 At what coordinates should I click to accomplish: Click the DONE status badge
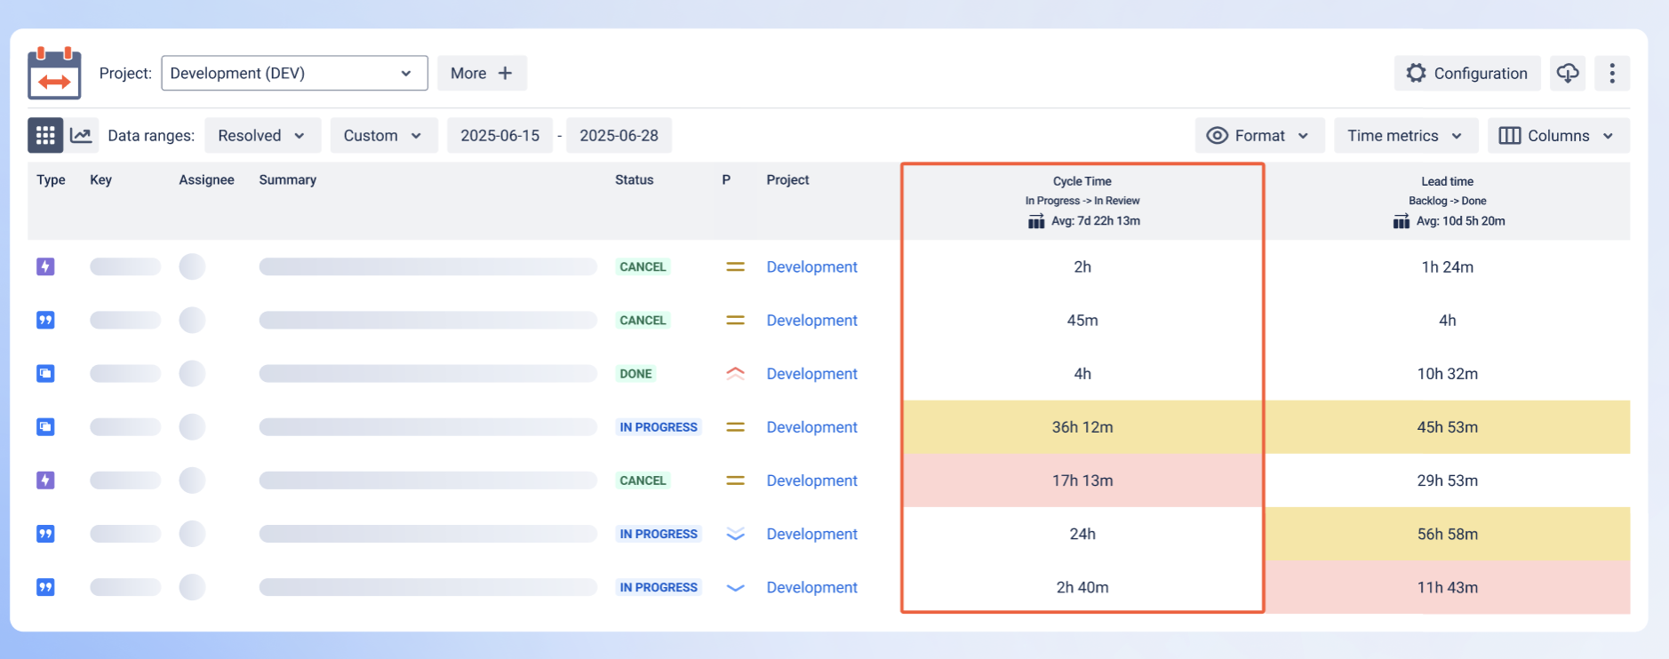(x=636, y=373)
